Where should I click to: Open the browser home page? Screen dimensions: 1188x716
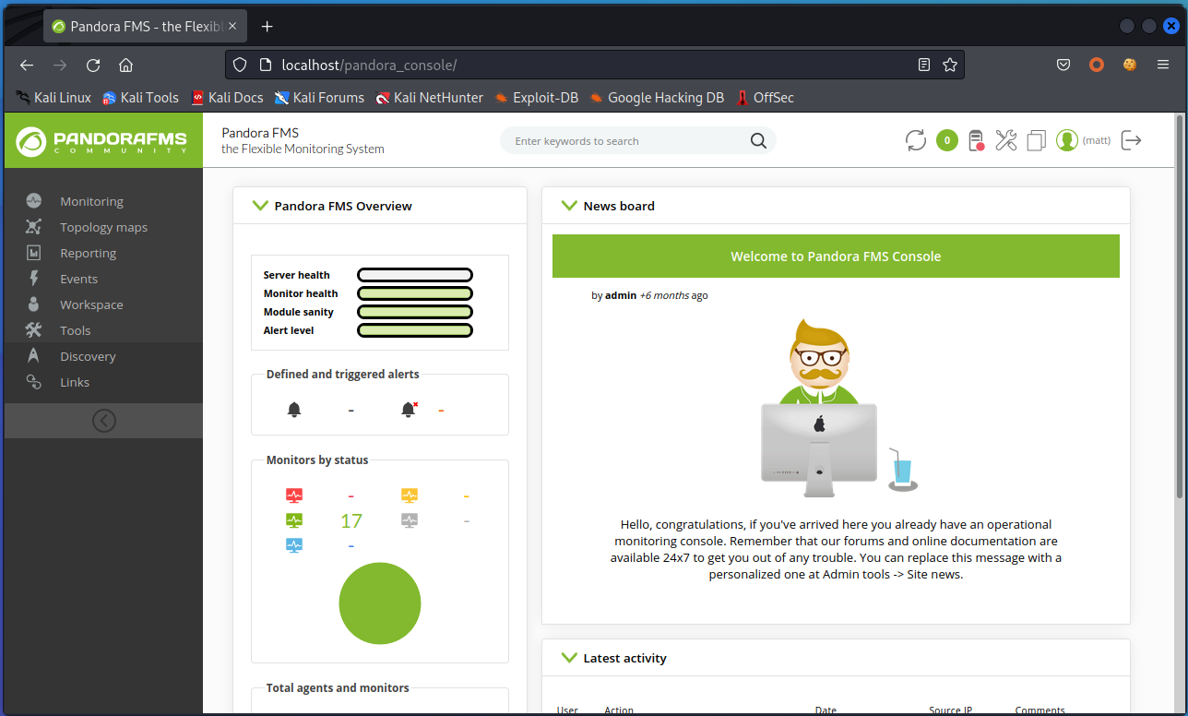click(x=126, y=65)
